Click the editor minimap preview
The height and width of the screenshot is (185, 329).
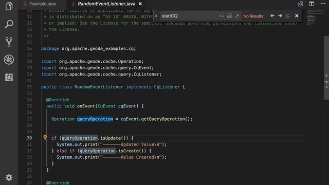coord(315,18)
